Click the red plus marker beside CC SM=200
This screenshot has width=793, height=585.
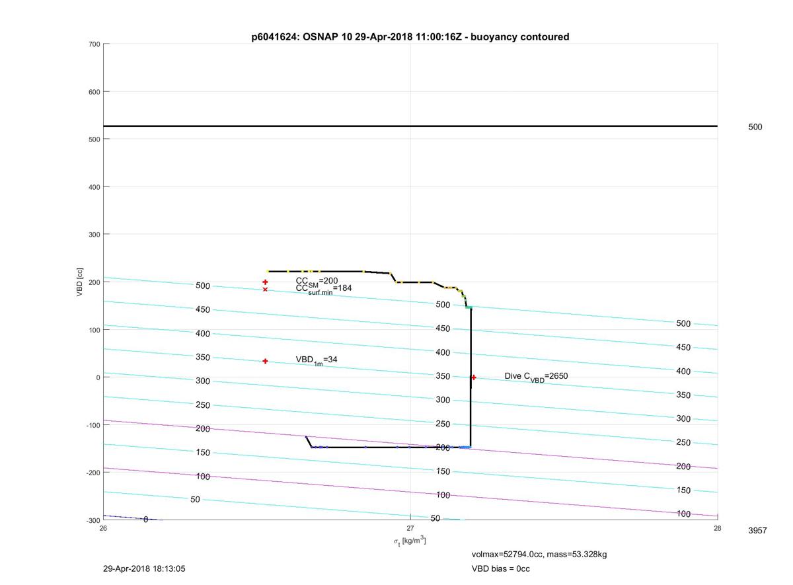click(265, 282)
